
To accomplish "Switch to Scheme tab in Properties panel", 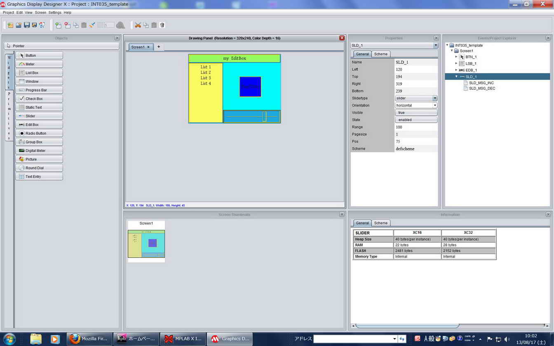I will pos(380,54).
